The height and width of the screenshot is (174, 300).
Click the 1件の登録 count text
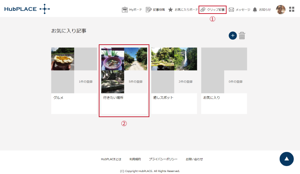point(86,82)
